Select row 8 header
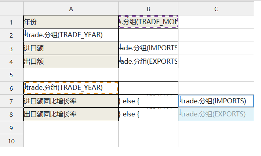Viewport: 261px width, 156px height. tap(11, 114)
